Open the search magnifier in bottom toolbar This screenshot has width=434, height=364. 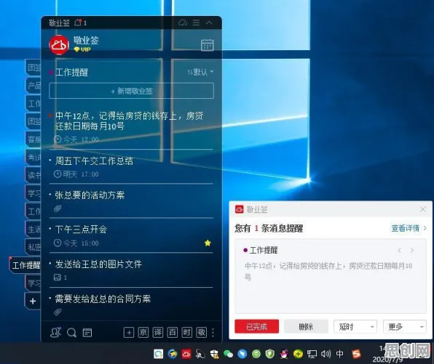(71, 333)
